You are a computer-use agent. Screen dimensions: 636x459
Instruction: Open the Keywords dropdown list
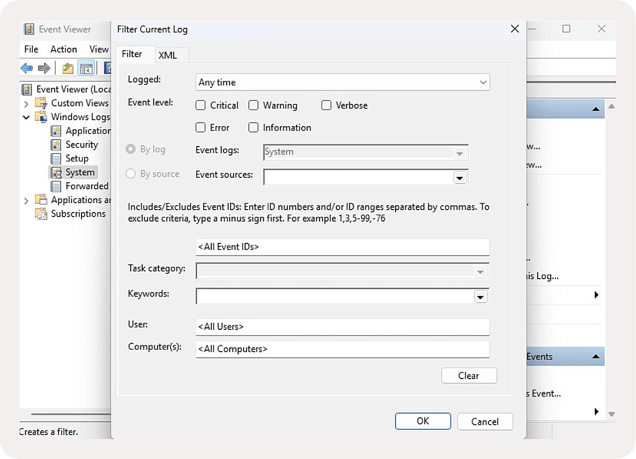(480, 297)
